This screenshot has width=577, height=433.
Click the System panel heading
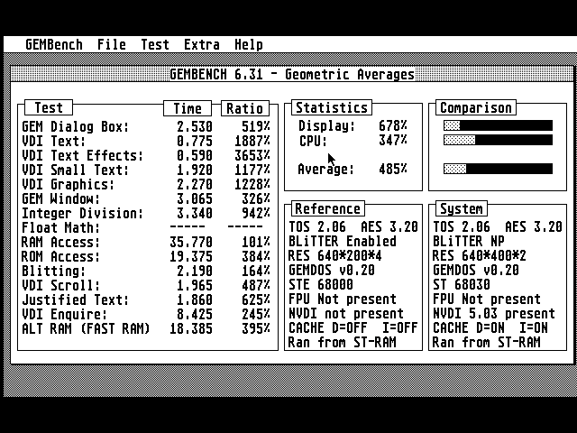462,208
